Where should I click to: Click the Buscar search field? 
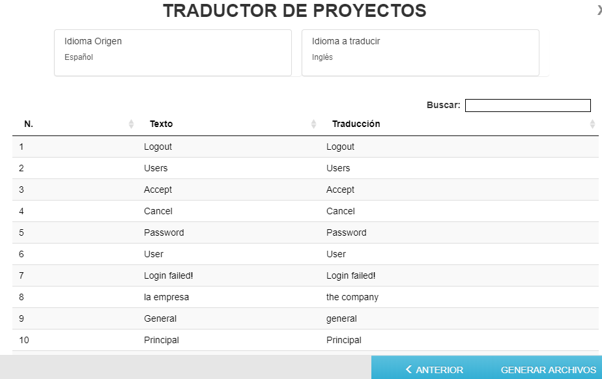point(528,105)
